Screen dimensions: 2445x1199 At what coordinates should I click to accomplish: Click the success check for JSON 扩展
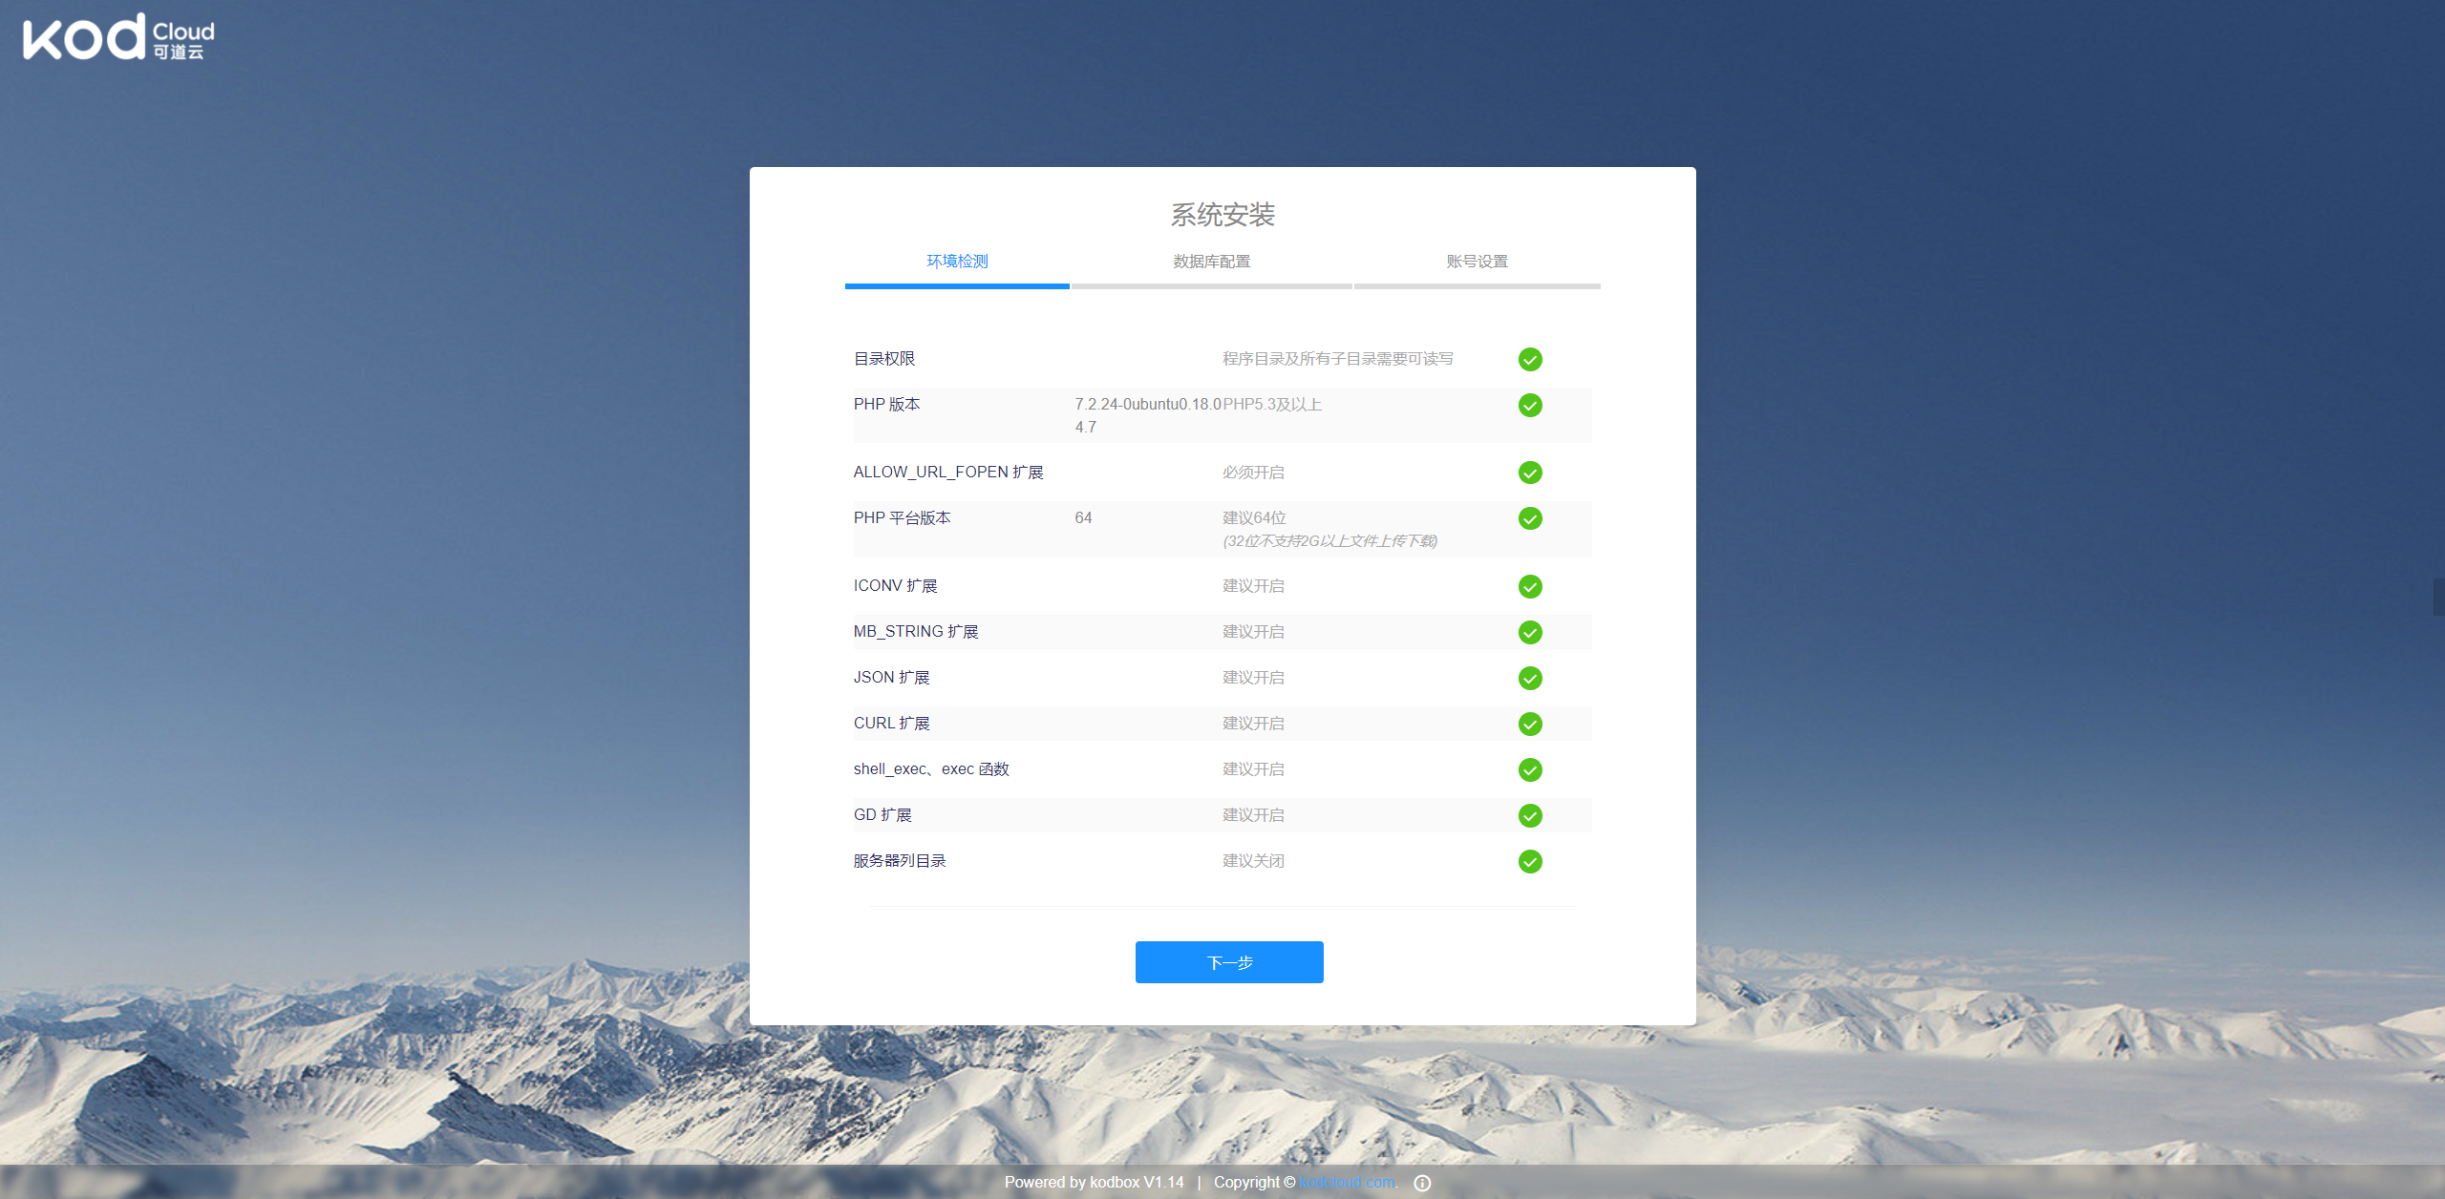tap(1530, 678)
